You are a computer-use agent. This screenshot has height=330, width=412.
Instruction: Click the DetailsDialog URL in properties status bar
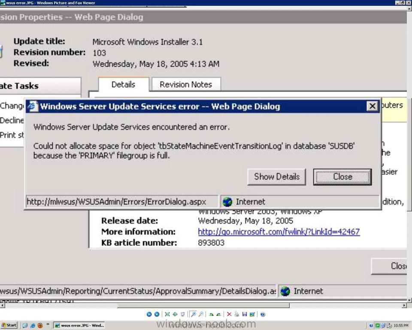[x=138, y=291]
